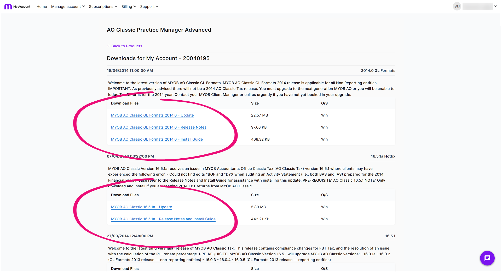Click 'AO Classic Practice Manager Advanced' heading
502x272 pixels.
pyautogui.click(x=159, y=30)
